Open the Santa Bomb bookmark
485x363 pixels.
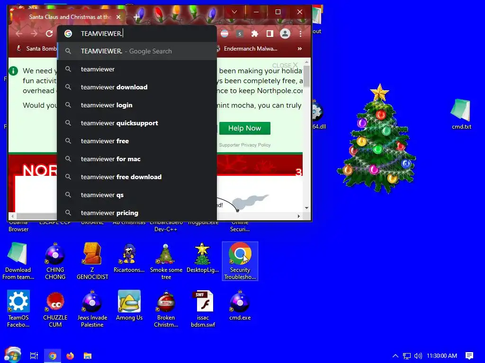pos(36,49)
